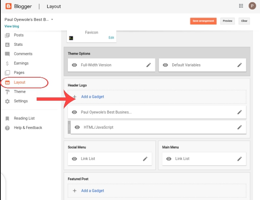Image resolution: width=260 pixels, height=200 pixels.
Task: Click the Blogger wordmark text
Action: (x=23, y=6)
